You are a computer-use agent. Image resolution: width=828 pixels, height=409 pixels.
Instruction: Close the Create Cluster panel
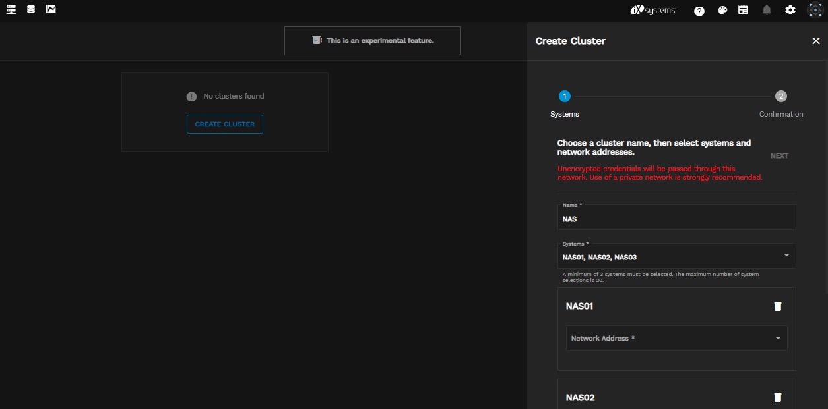pyautogui.click(x=816, y=41)
